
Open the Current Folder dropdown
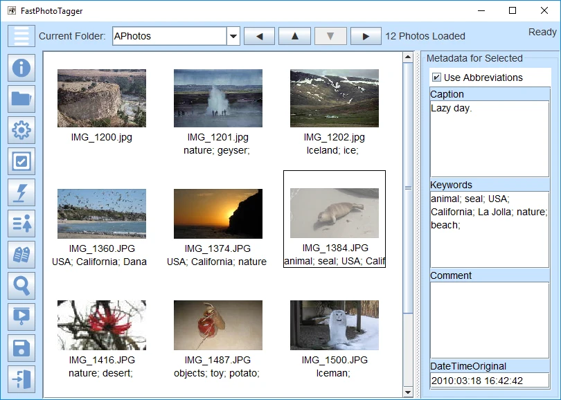(233, 36)
